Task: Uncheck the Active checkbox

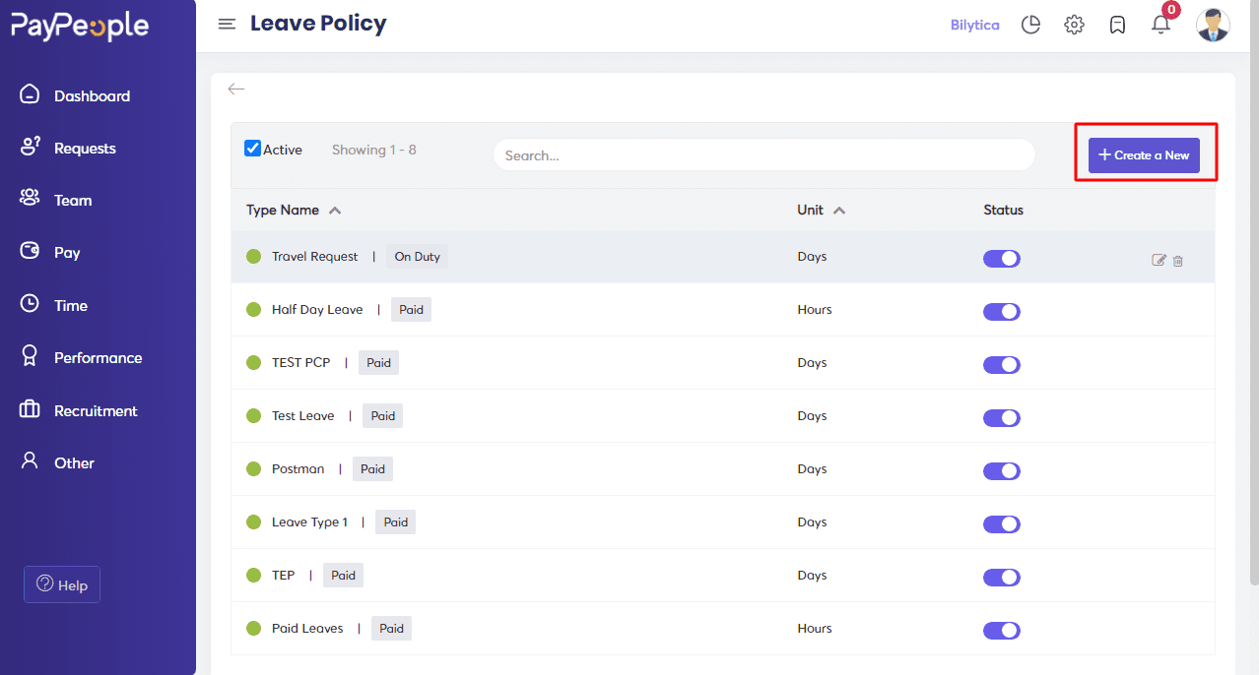Action: pyautogui.click(x=252, y=149)
